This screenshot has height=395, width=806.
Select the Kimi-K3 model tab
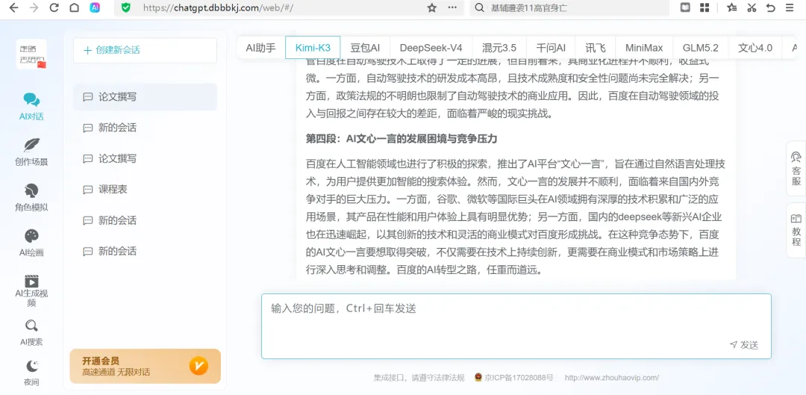313,48
